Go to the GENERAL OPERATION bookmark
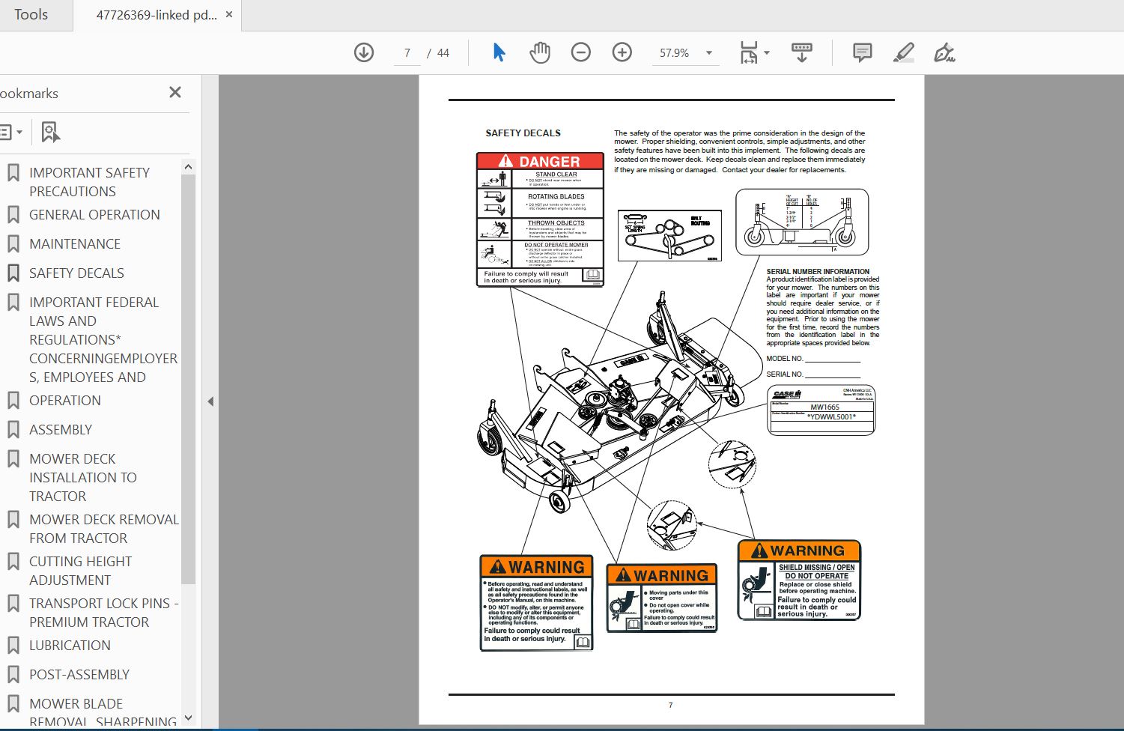 [94, 215]
